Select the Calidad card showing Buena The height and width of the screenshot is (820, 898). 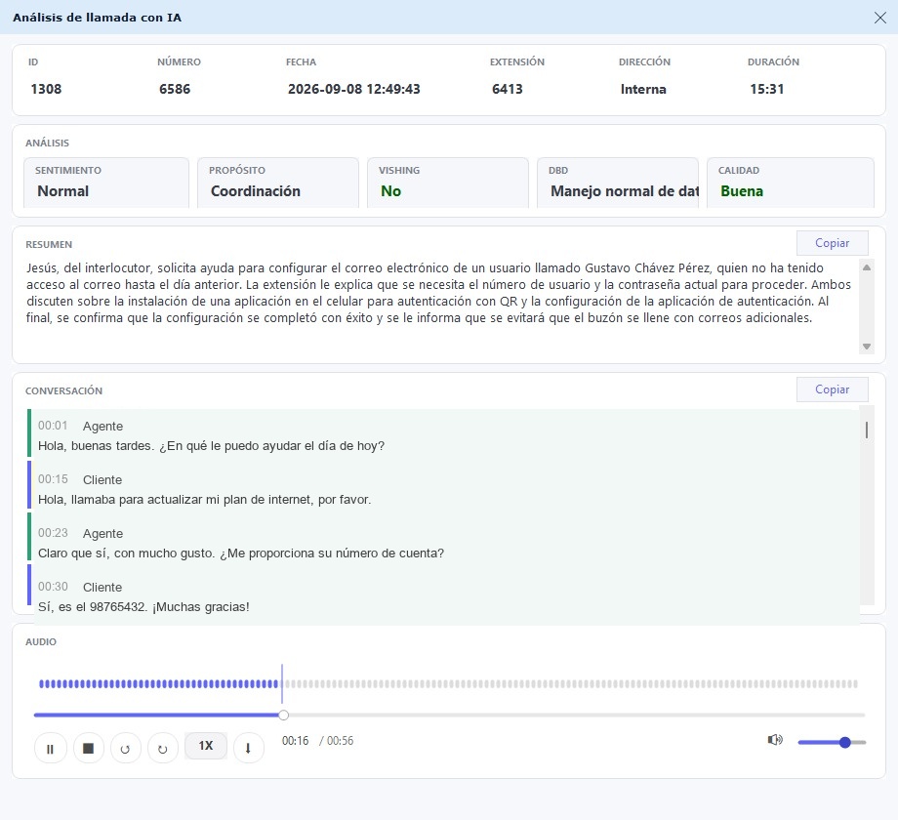(791, 183)
